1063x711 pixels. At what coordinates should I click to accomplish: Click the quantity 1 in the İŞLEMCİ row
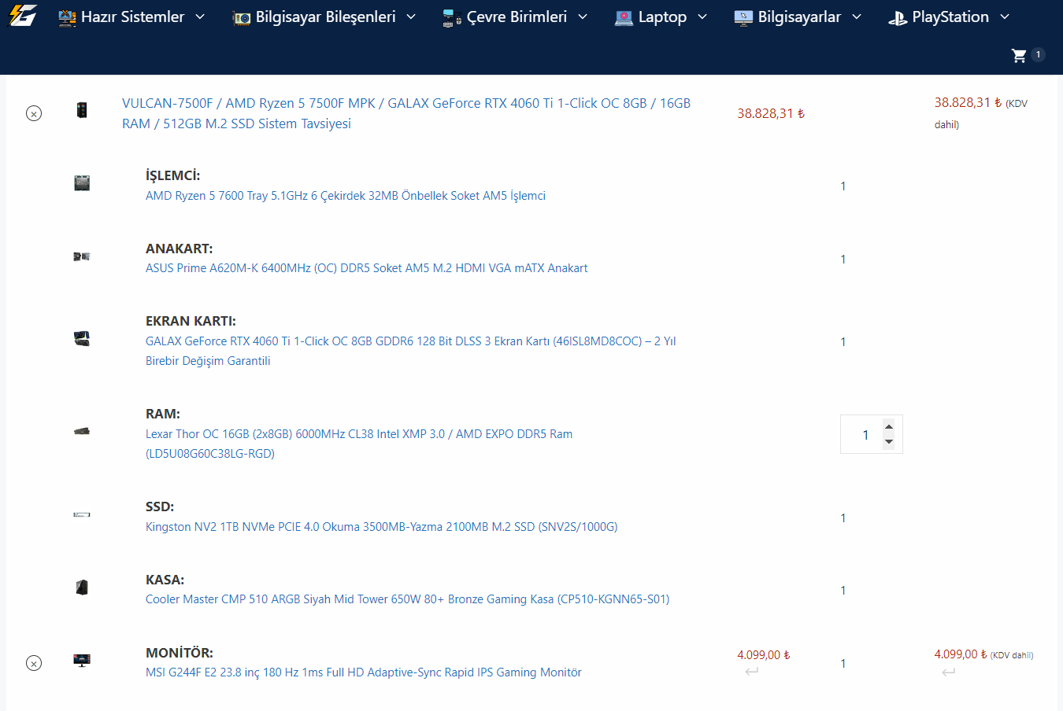click(843, 186)
